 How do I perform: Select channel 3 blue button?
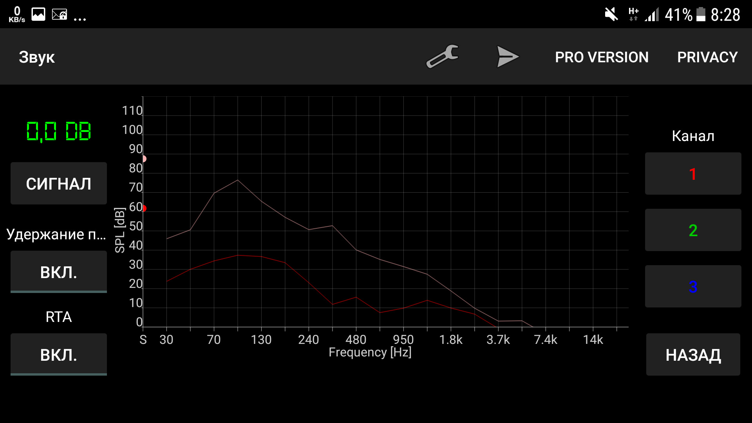tap(693, 286)
